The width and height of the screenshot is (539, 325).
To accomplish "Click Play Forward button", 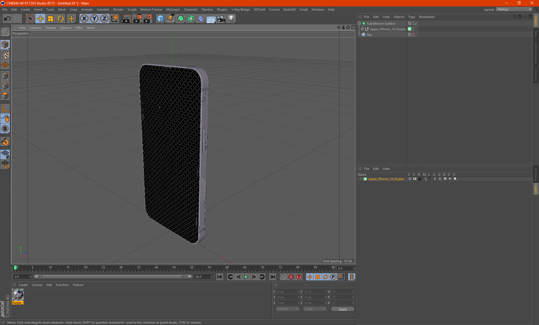I will [x=246, y=277].
